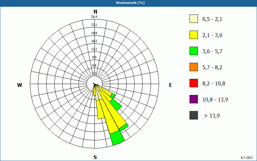257x161 pixels.
Task: Click the N compass label
Action: (x=95, y=12)
